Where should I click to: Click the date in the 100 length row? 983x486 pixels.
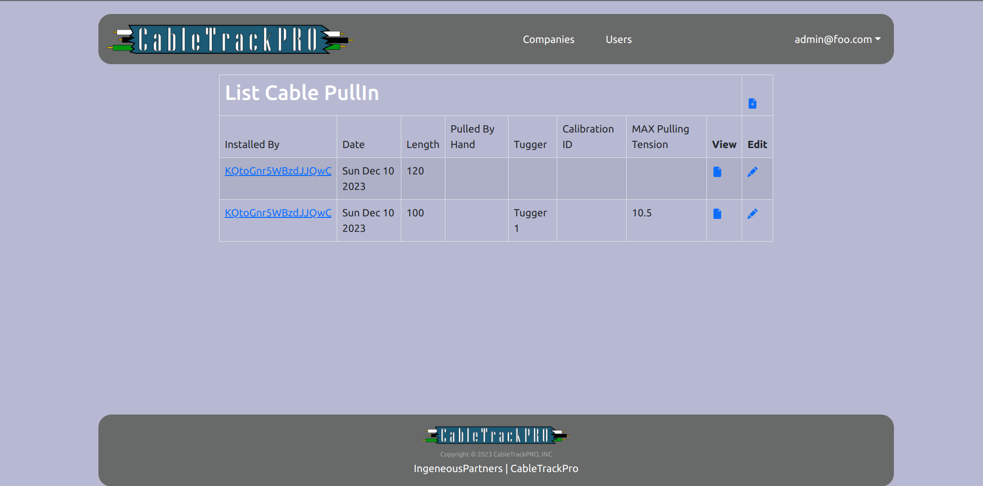coord(368,220)
